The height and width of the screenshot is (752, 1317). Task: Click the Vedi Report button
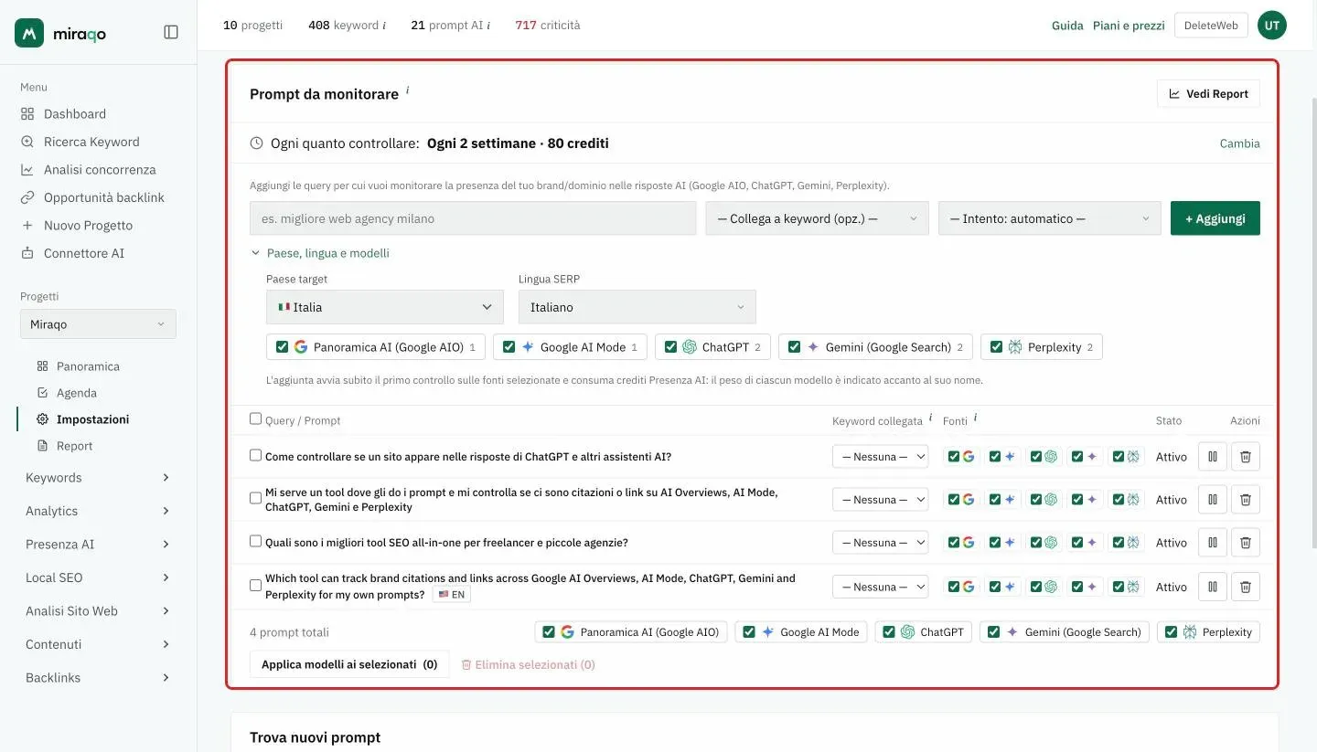[x=1208, y=94]
